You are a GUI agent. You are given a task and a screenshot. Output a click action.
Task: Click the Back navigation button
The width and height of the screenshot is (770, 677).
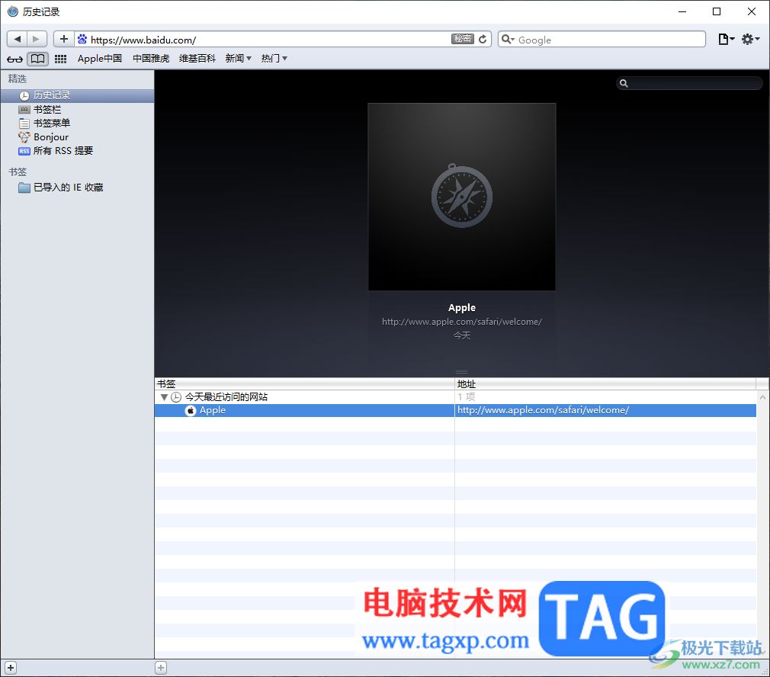point(17,39)
